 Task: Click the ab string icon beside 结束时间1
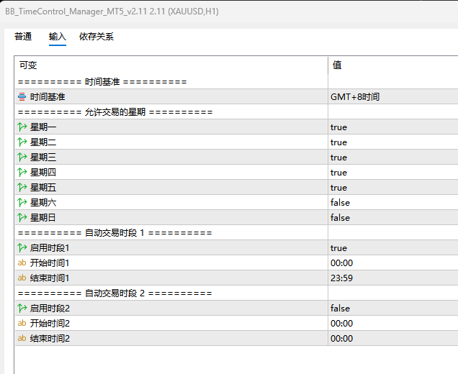(x=22, y=278)
